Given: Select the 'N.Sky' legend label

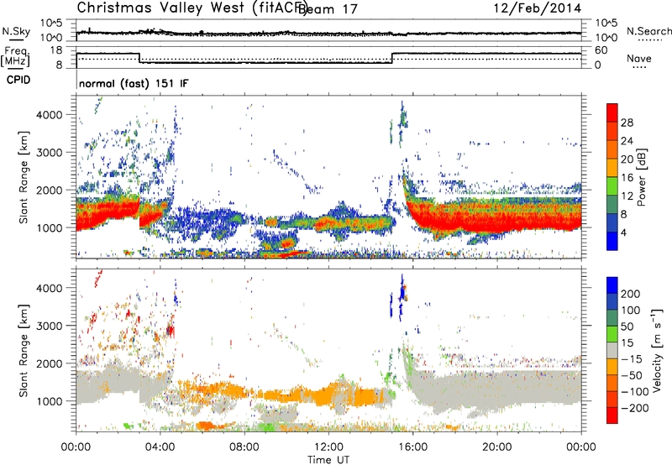Looking at the screenshot, I should 16,31.
